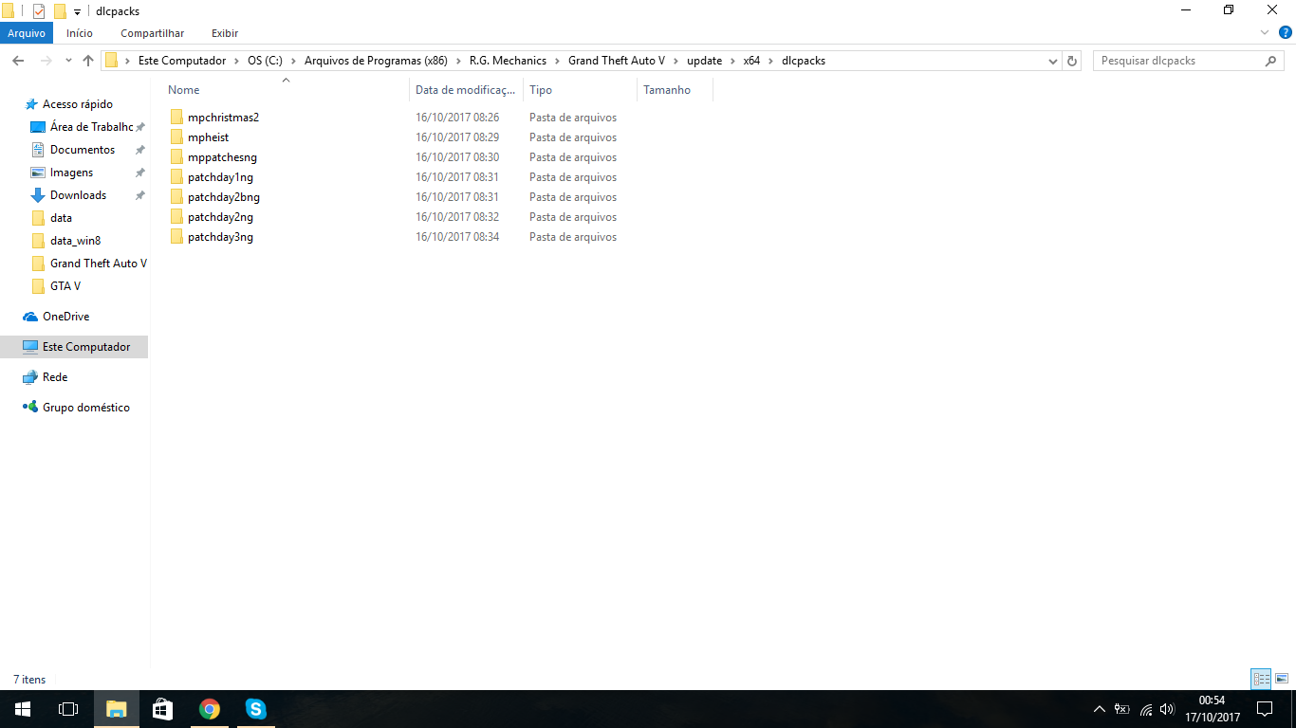Switch to the details view toggle in status bar

(1261, 679)
